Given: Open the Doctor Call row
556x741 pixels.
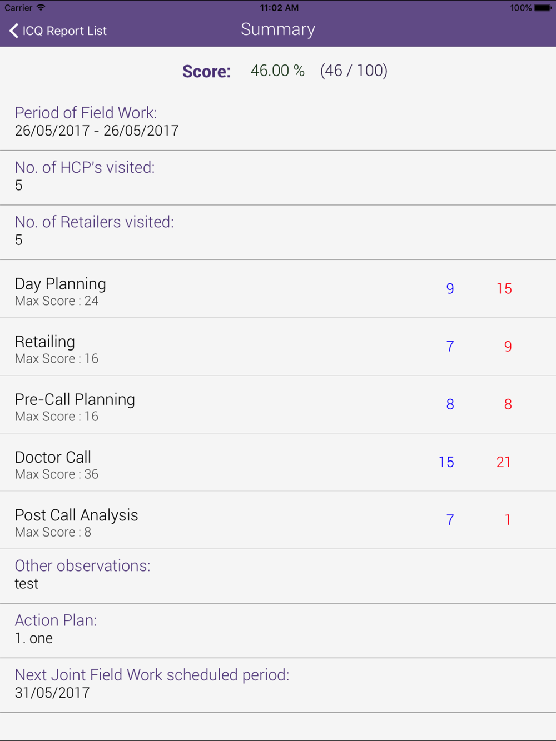Looking at the screenshot, I should click(x=278, y=462).
